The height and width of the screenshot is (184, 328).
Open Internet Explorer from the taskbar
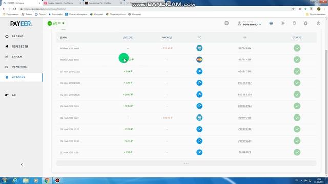click(15, 180)
